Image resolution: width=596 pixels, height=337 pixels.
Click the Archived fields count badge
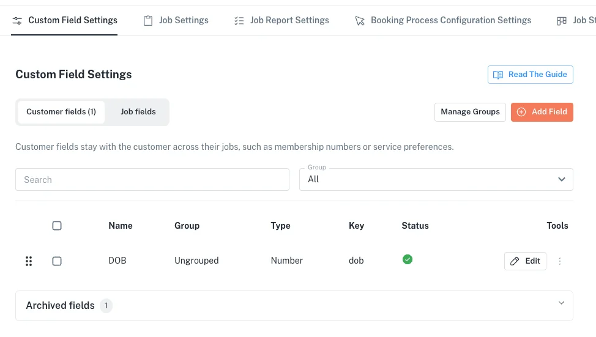106,305
